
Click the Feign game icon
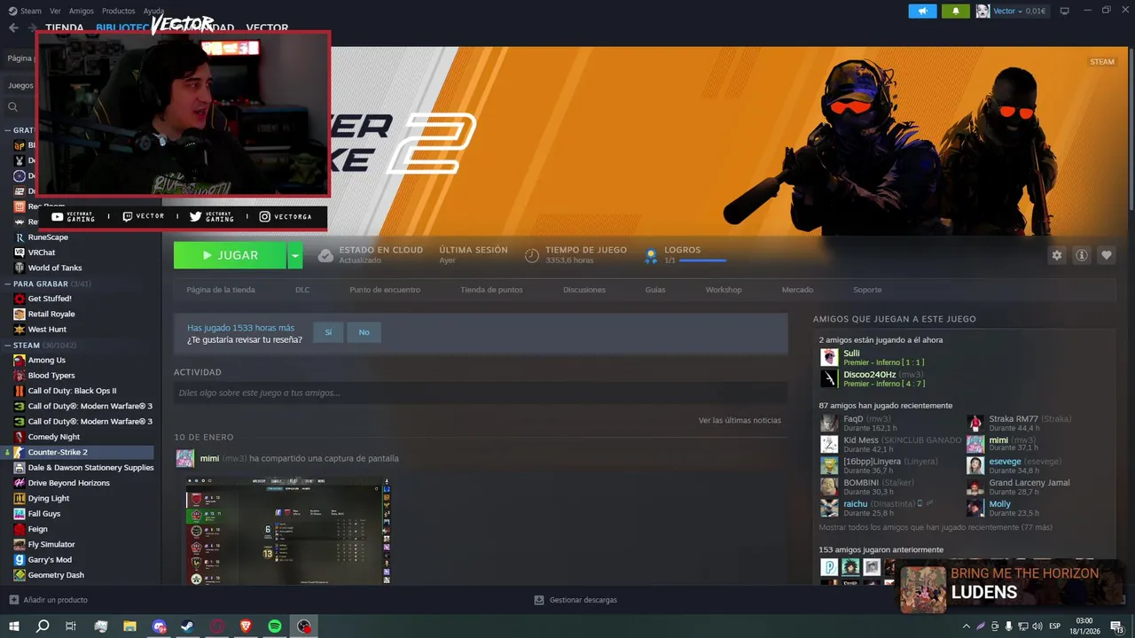20,529
